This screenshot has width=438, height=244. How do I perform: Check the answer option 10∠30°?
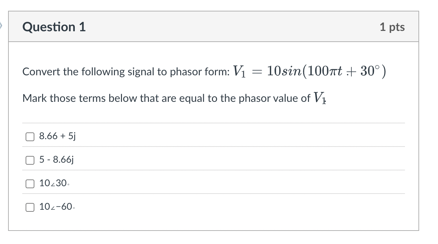30,183
